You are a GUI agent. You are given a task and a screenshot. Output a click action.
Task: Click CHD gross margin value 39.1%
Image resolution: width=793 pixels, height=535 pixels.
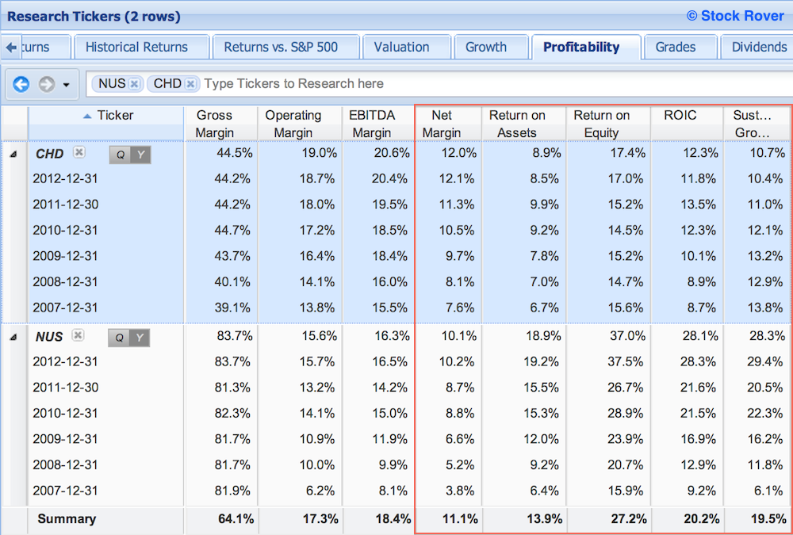tap(232, 308)
